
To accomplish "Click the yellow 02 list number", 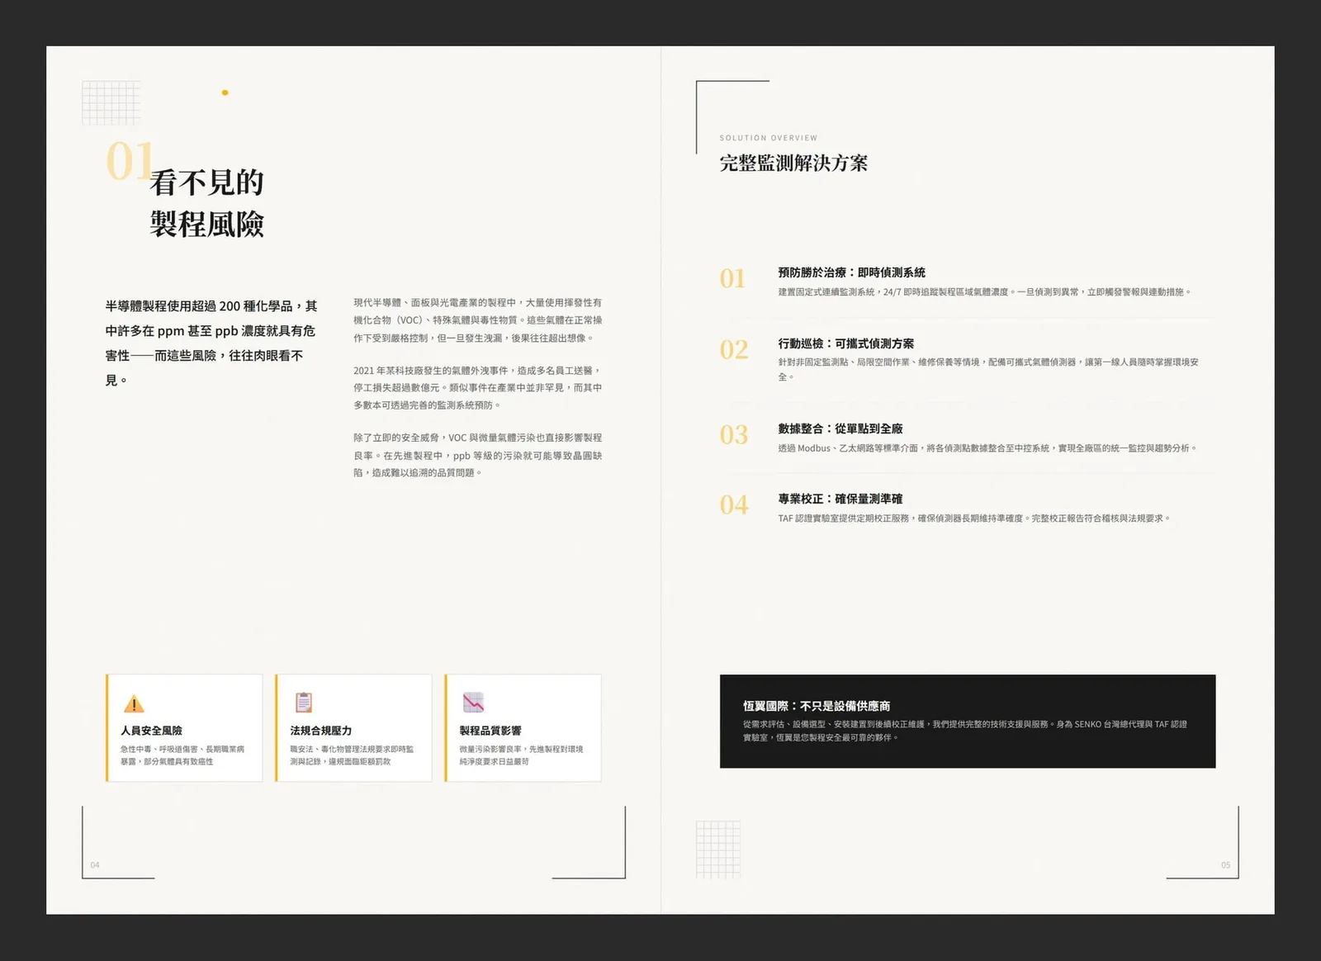I will pos(734,350).
